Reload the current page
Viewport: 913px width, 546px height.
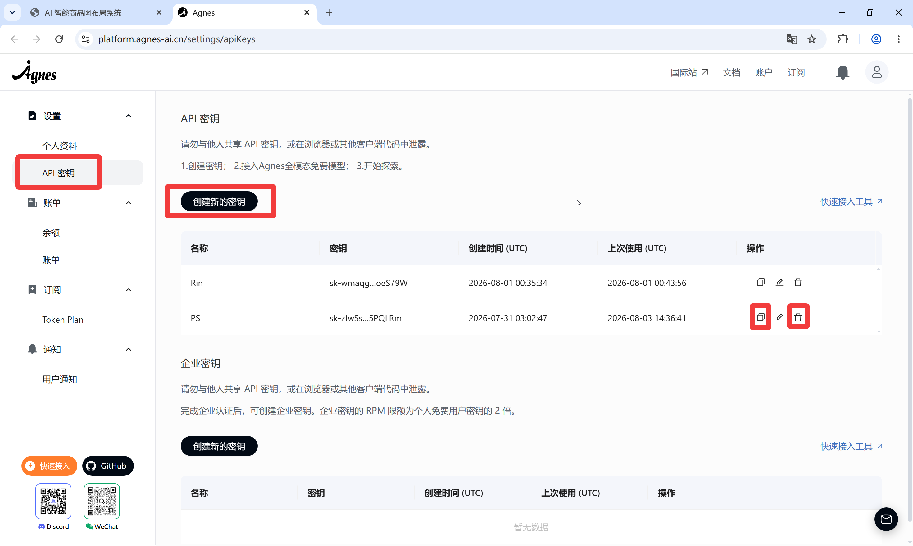[x=59, y=39]
